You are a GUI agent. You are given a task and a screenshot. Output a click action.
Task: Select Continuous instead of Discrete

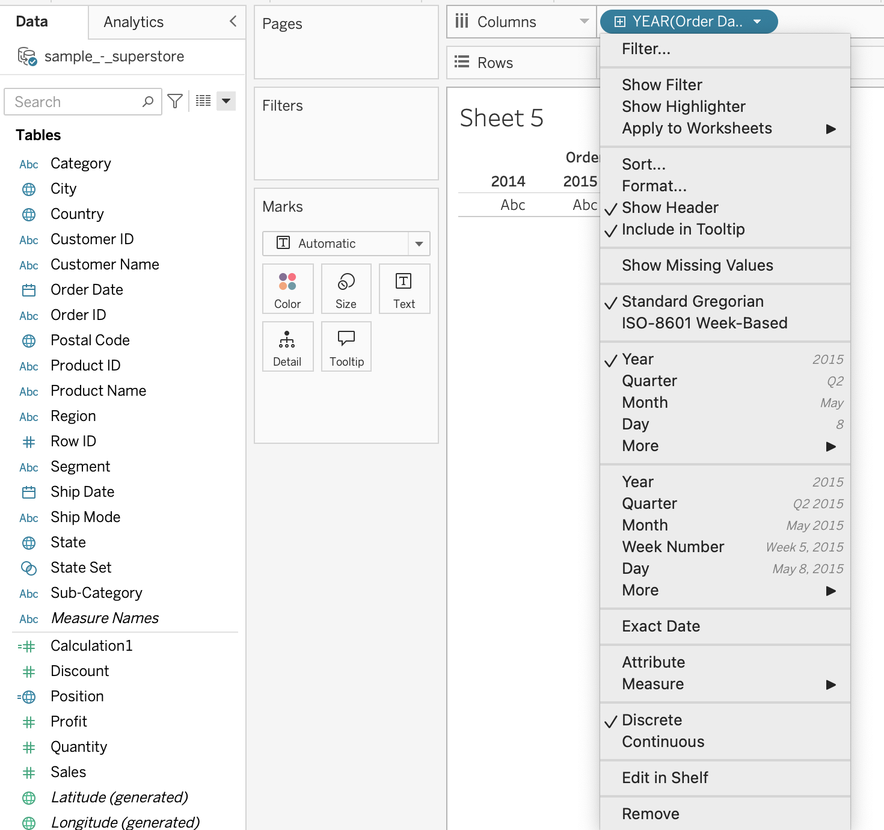tap(663, 742)
